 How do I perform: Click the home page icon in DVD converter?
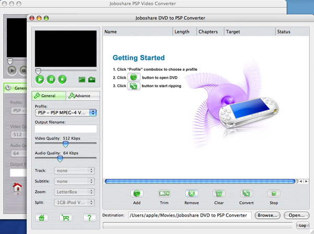click(x=41, y=218)
